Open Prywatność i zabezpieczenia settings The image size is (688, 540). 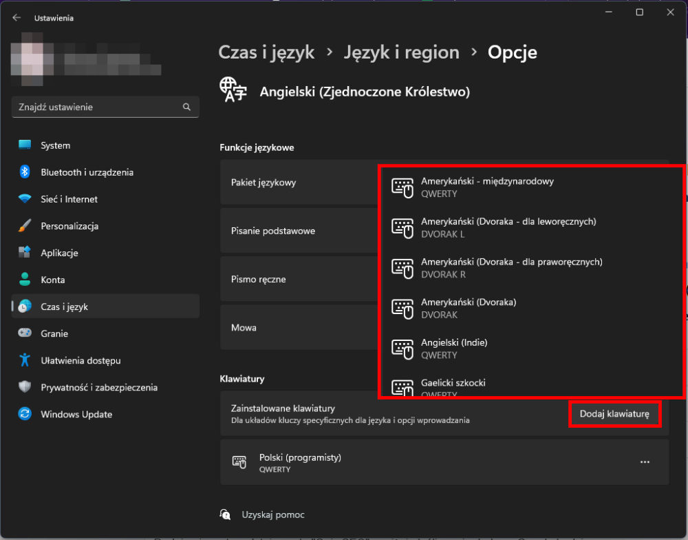click(98, 387)
